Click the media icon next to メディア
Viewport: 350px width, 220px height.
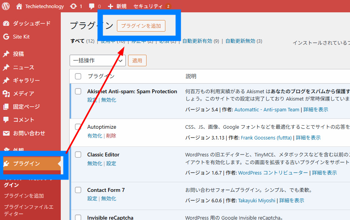click(x=6, y=94)
